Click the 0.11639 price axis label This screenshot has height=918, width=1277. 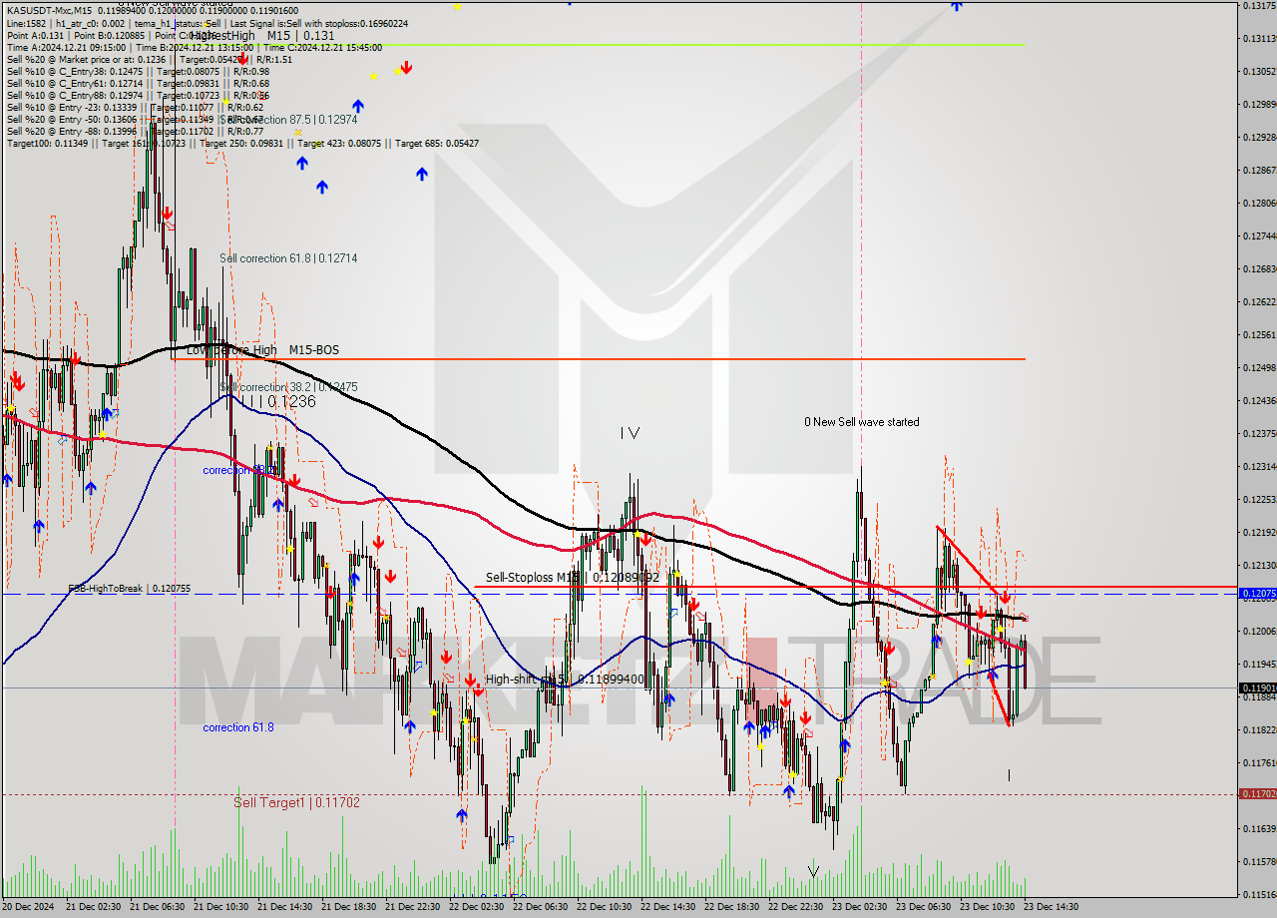point(1259,828)
